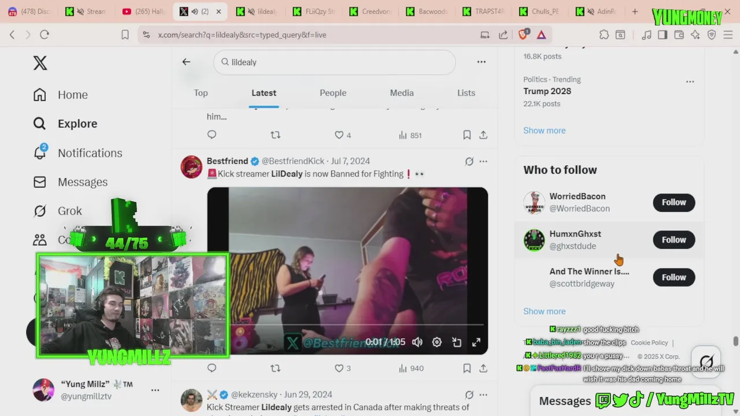Show more Who to follow suggestions
The image size is (740, 416).
(545, 311)
